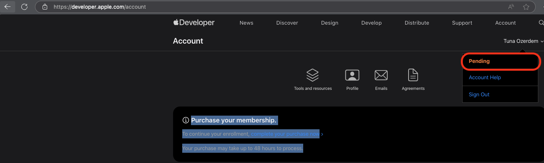Click Sign Out in the account menu

point(479,94)
